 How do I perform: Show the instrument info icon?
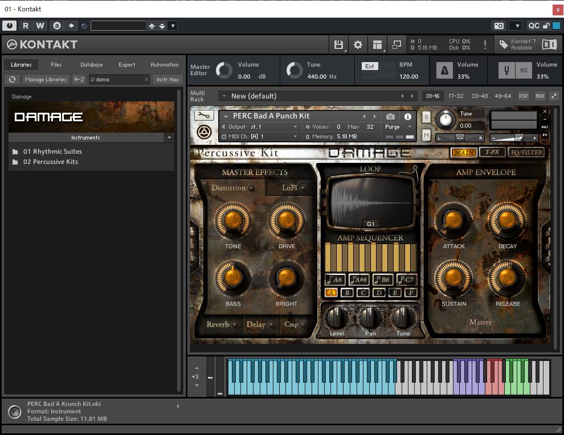(x=407, y=117)
